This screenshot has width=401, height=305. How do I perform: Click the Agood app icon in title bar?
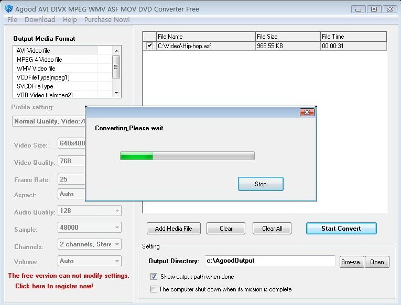(9, 9)
